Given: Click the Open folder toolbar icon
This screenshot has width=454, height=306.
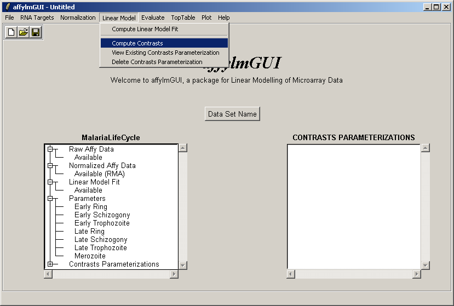Looking at the screenshot, I should coord(24,32).
